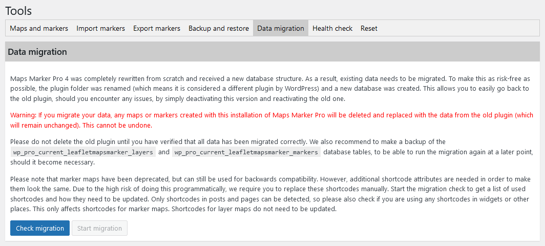
Task: Click the red migration warning text
Action: [272, 120]
